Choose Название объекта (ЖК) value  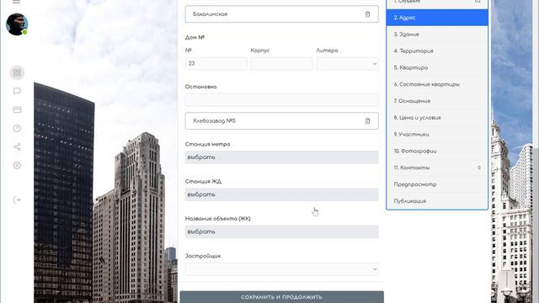(x=281, y=232)
